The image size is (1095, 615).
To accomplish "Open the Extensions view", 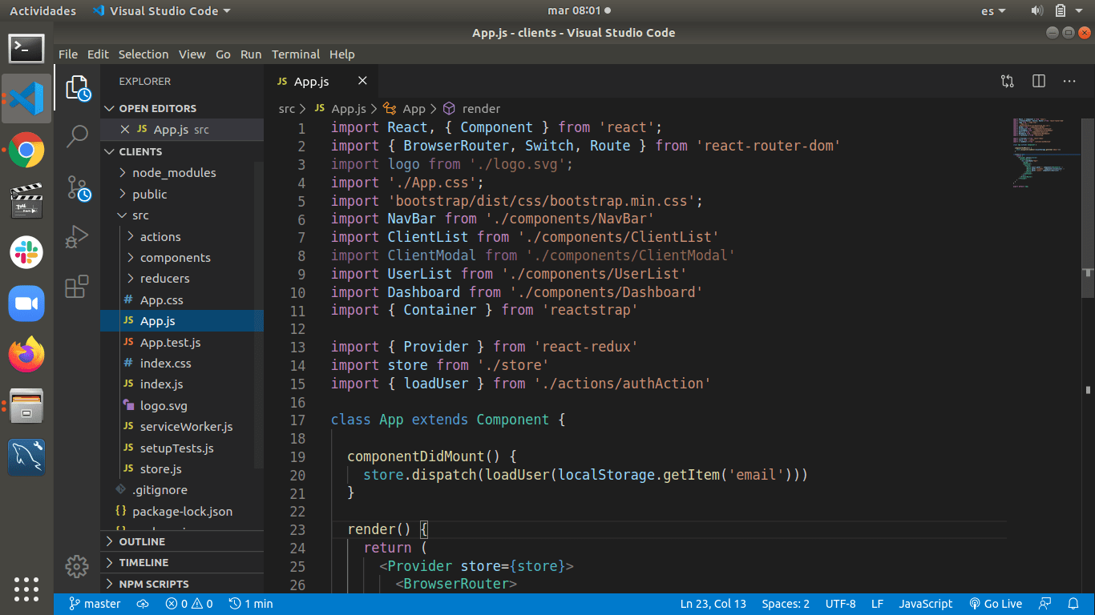I will [x=77, y=287].
